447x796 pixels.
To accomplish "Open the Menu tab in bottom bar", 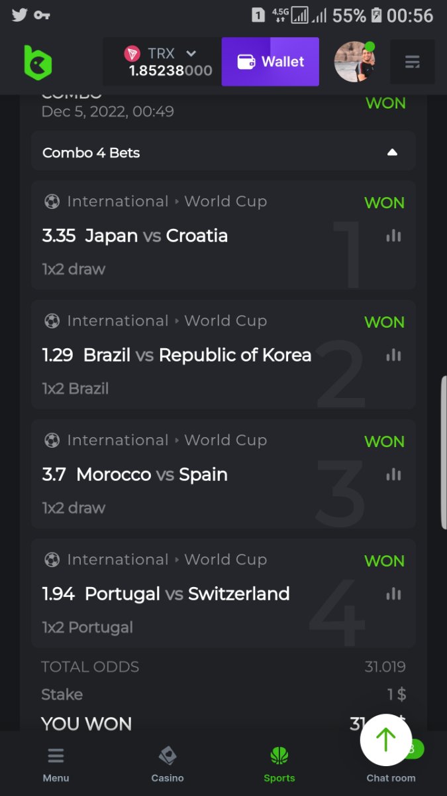I will [56, 764].
